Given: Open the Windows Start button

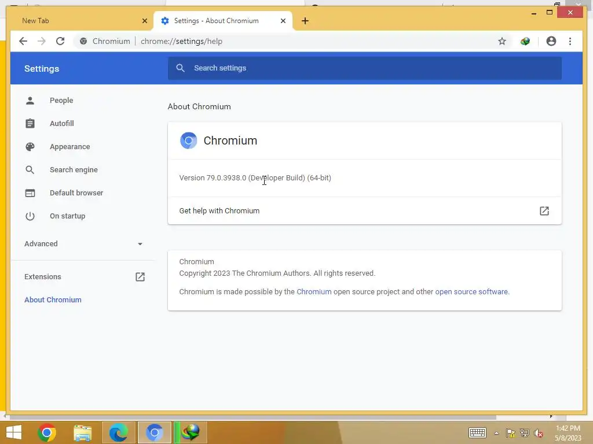Looking at the screenshot, I should [14, 432].
